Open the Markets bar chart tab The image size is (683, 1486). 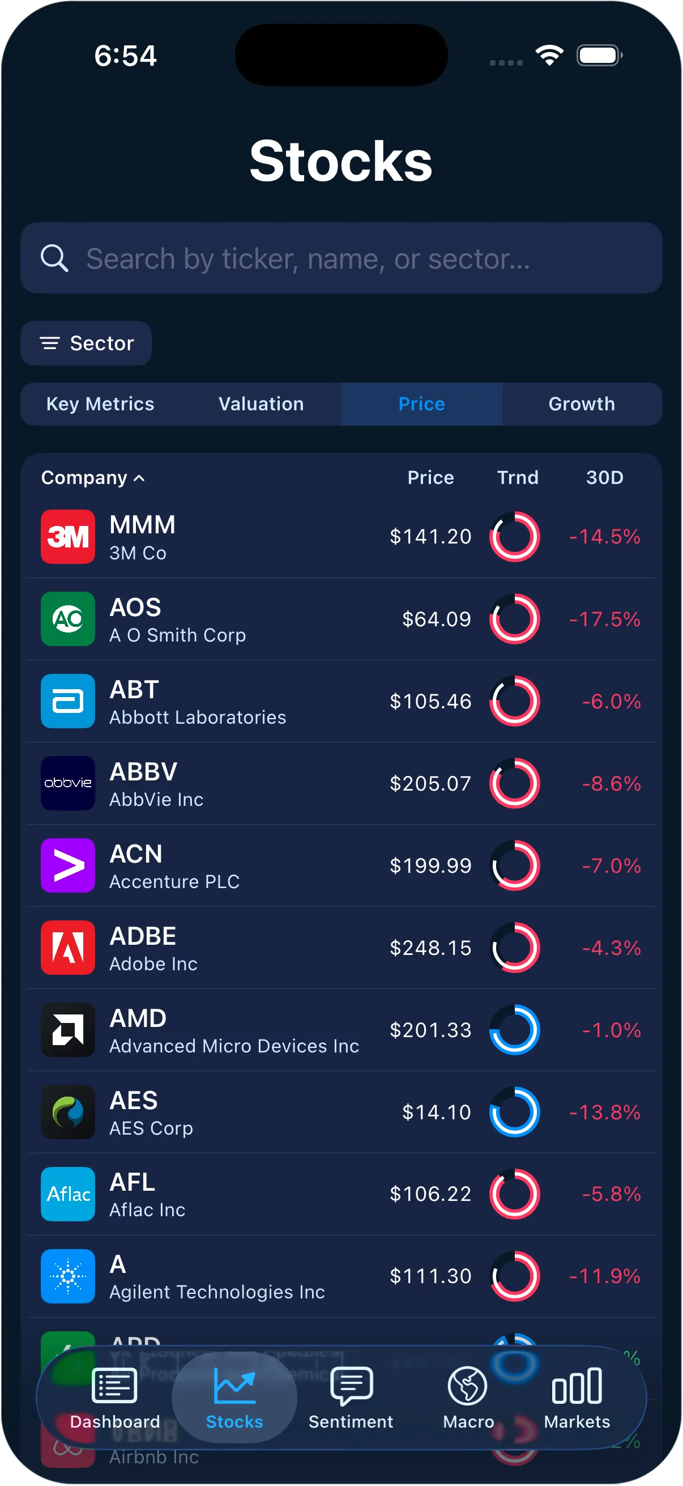point(577,1397)
